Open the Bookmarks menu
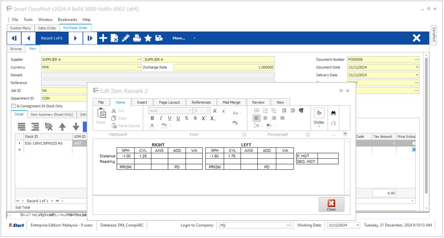The height and width of the screenshot is (238, 444). (67, 20)
